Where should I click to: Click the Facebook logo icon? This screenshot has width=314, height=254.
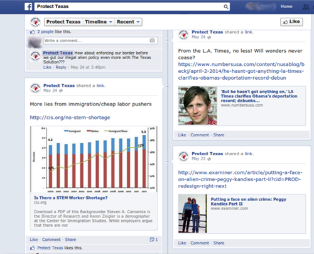coord(28,6)
